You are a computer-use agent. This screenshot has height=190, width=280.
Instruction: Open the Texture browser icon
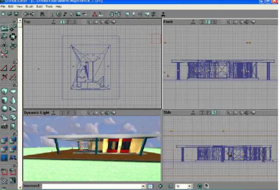[78, 14]
